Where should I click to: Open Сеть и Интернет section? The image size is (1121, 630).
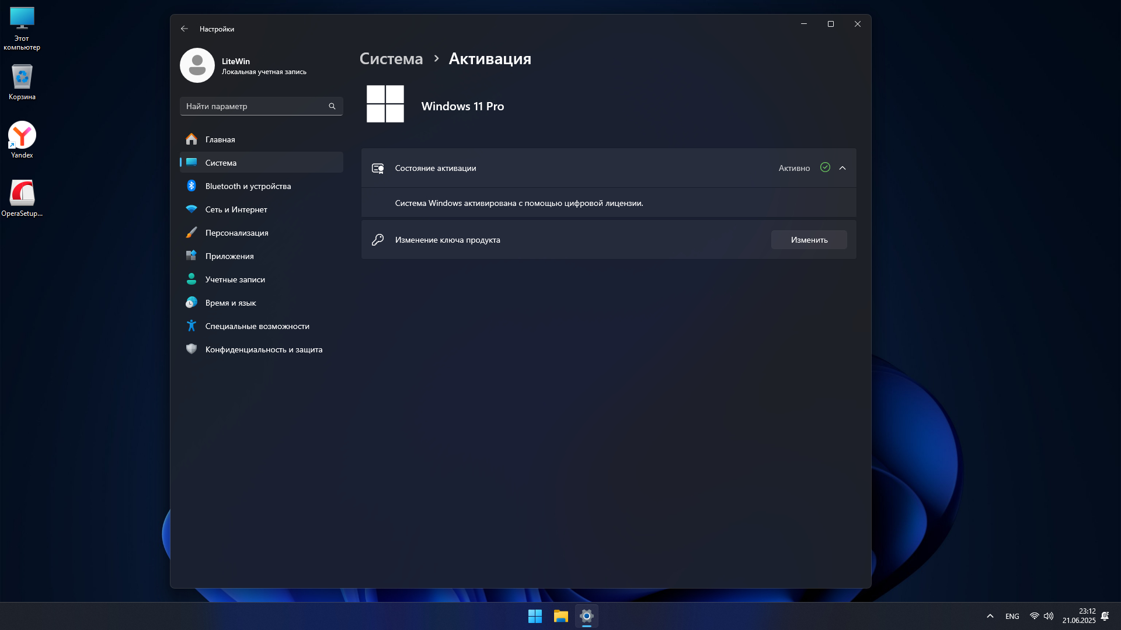(x=236, y=209)
